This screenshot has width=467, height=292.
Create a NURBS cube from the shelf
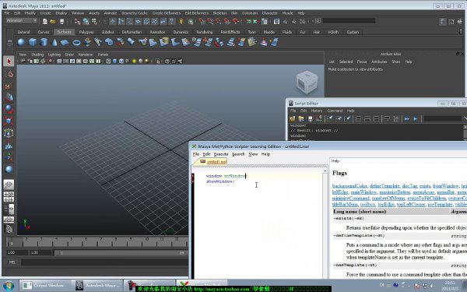click(x=33, y=42)
